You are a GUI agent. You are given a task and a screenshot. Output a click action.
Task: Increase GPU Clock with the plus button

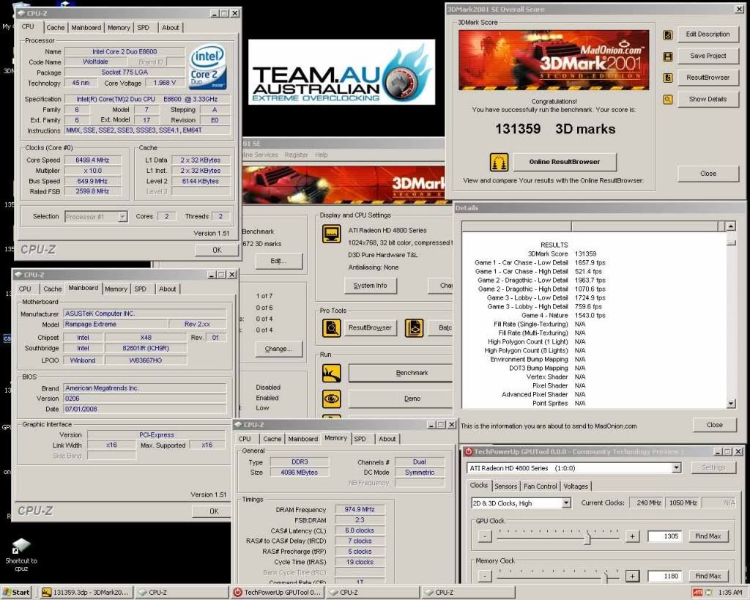click(x=633, y=536)
